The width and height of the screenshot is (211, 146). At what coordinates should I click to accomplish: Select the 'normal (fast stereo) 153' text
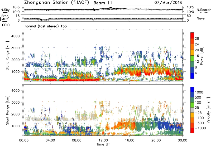pos(46,26)
